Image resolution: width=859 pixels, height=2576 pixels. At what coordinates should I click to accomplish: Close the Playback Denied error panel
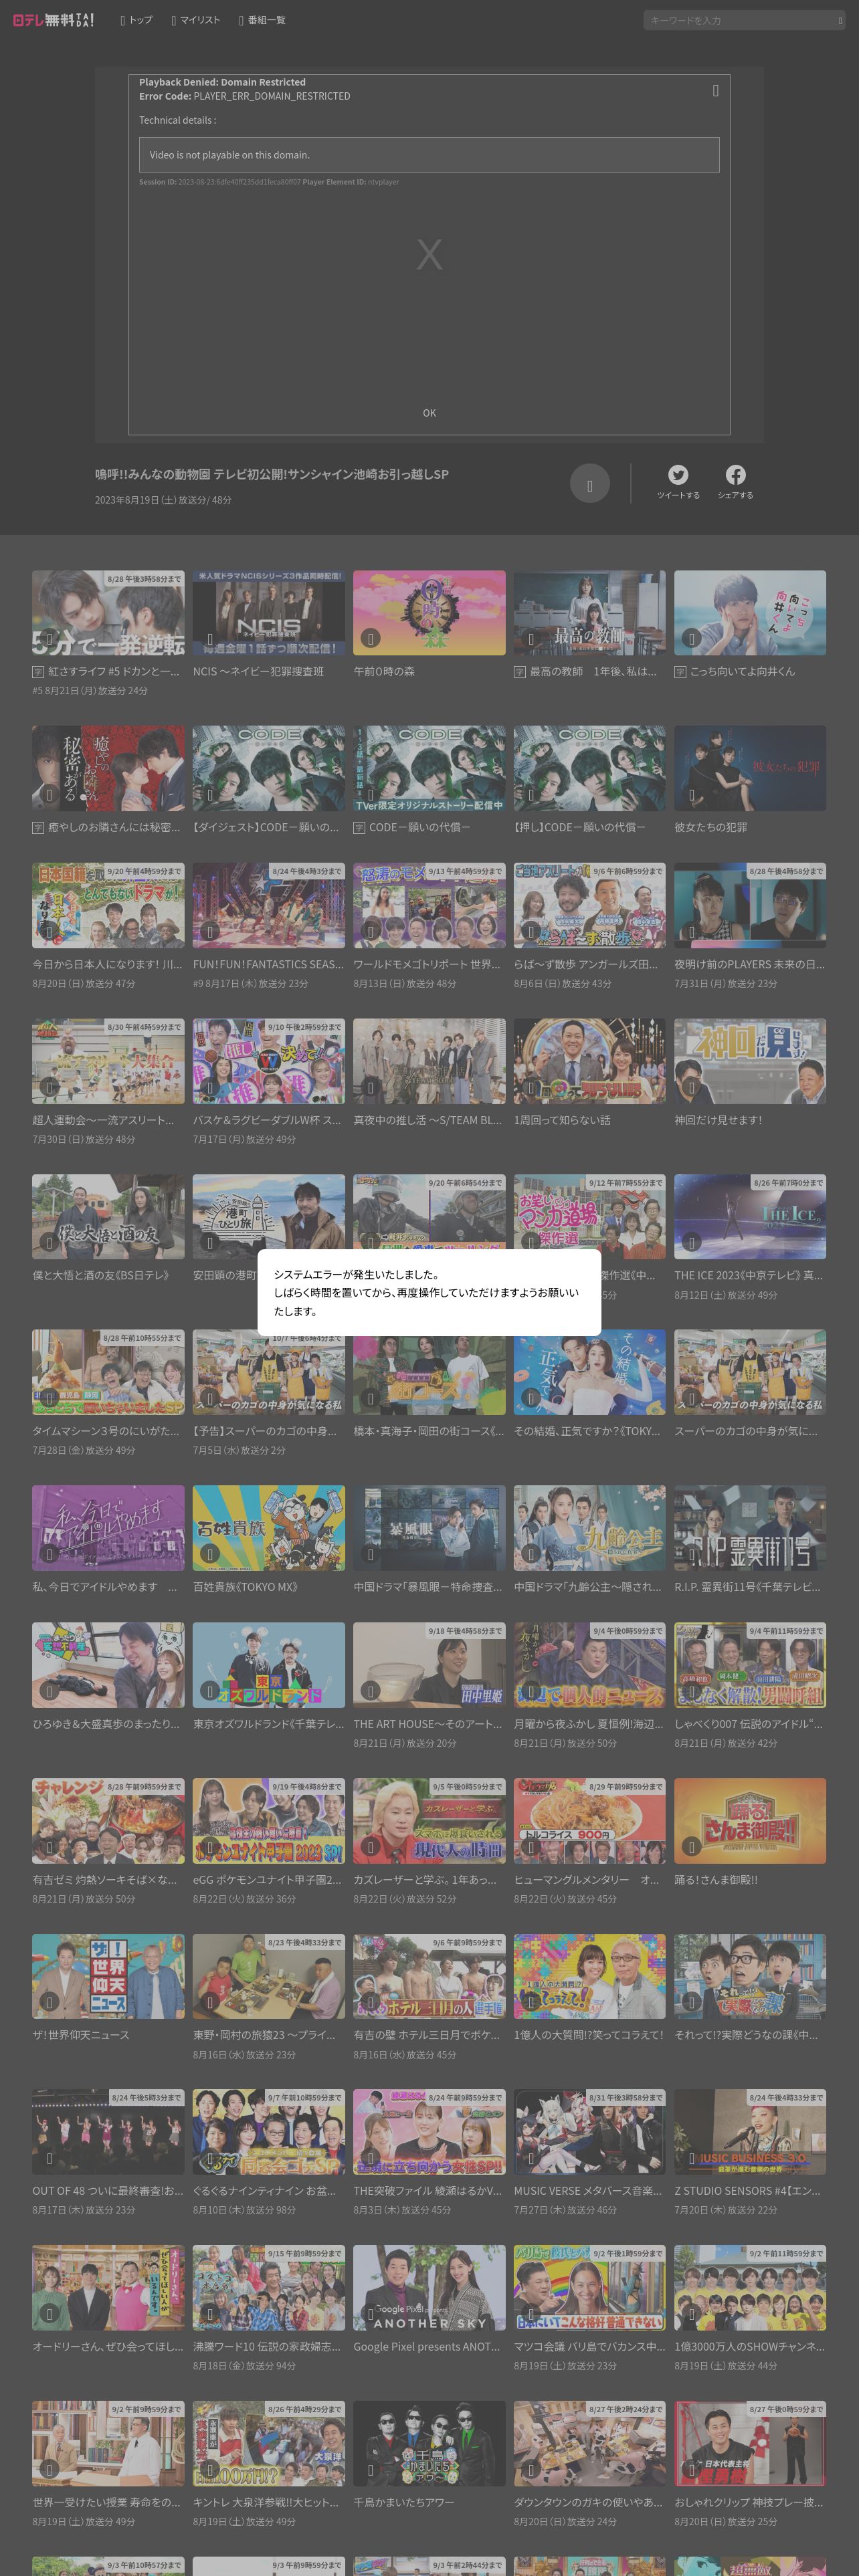715,90
